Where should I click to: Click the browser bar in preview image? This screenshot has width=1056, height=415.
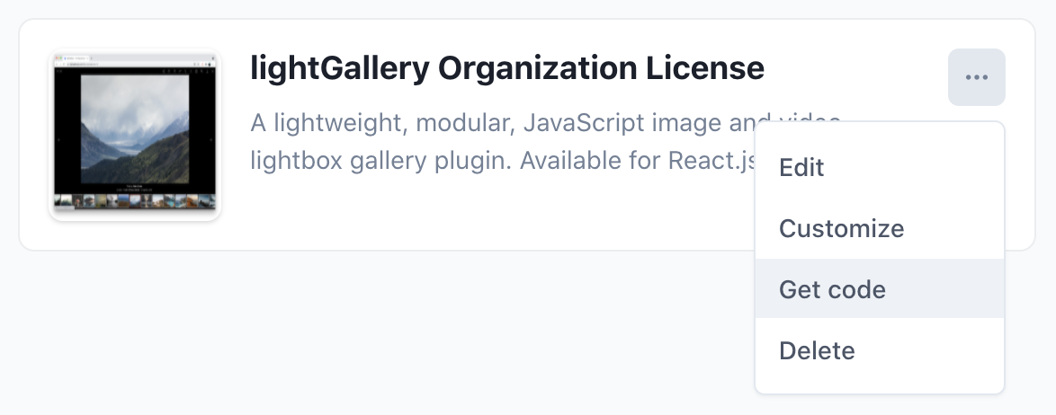tap(135, 61)
